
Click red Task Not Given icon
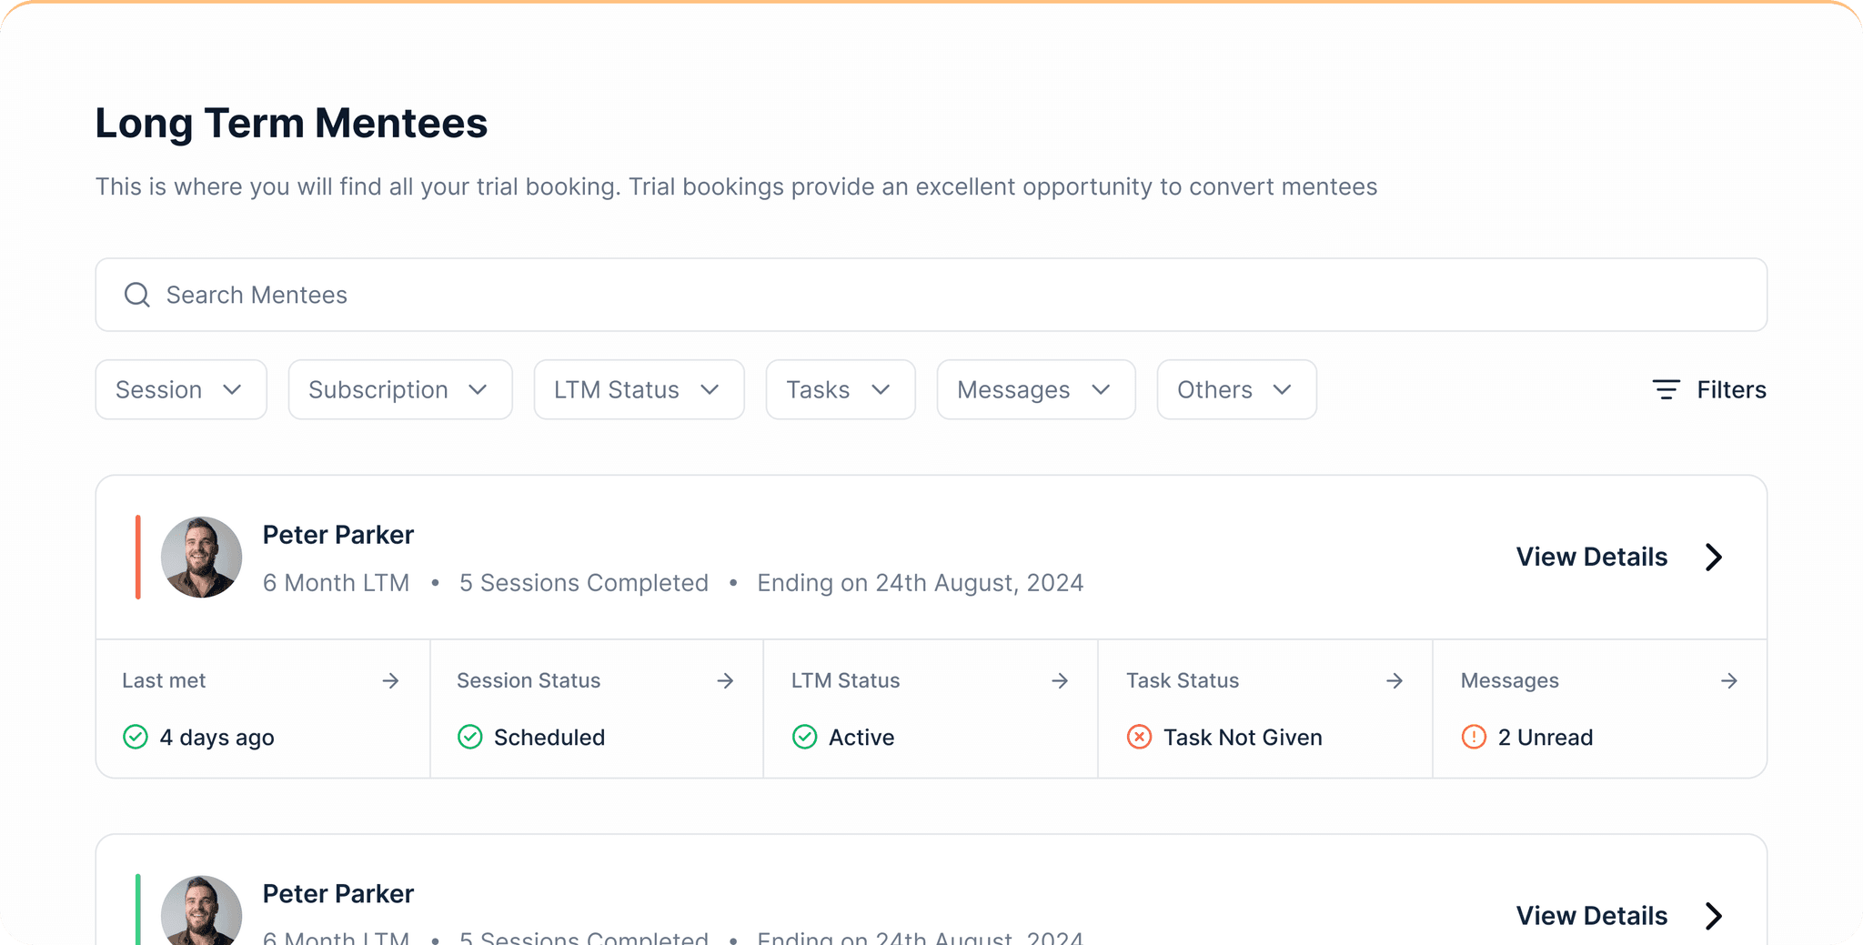1139,737
